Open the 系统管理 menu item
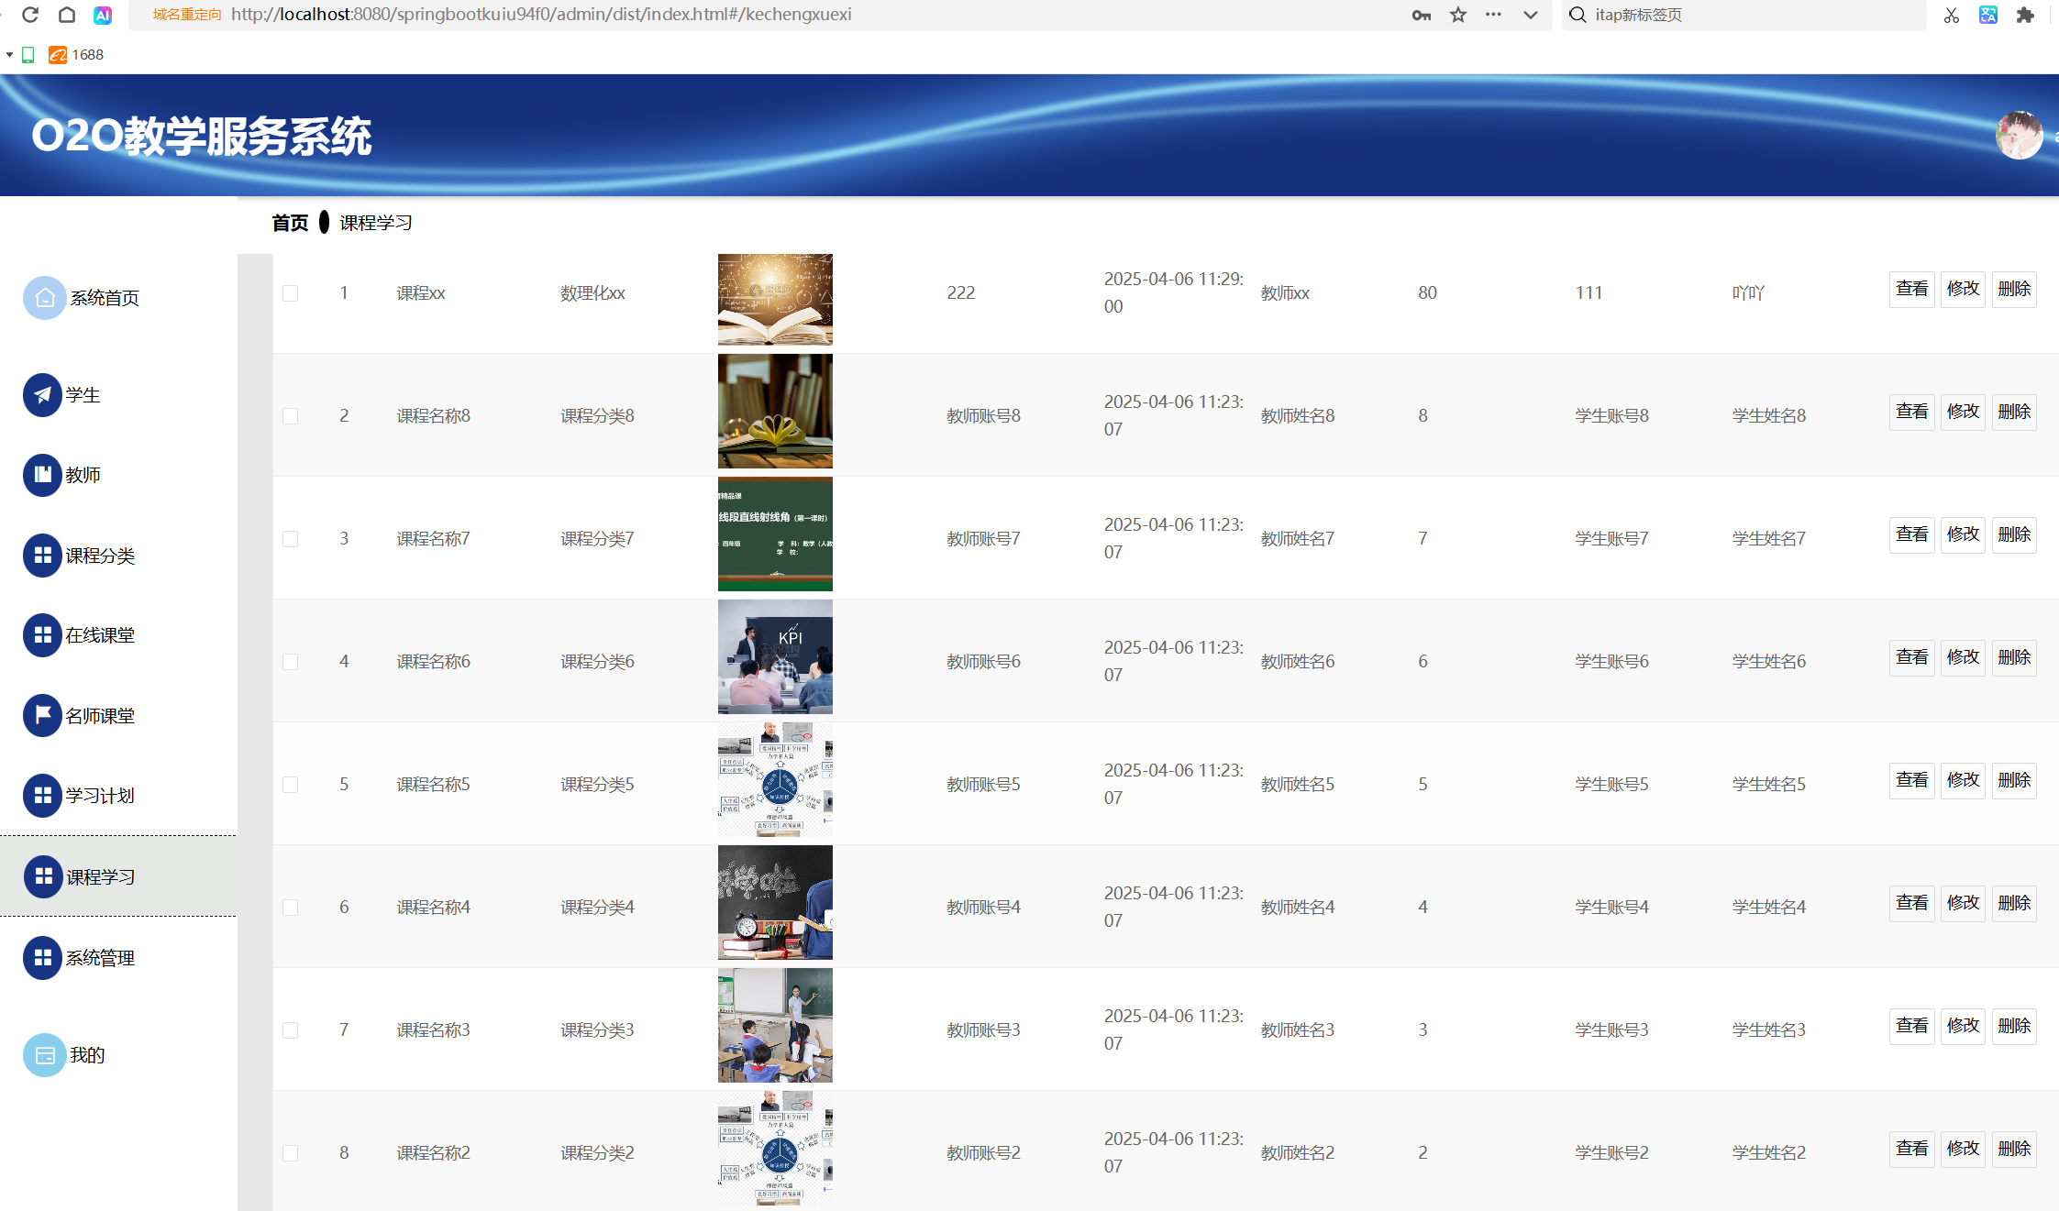Image resolution: width=2059 pixels, height=1211 pixels. (99, 958)
